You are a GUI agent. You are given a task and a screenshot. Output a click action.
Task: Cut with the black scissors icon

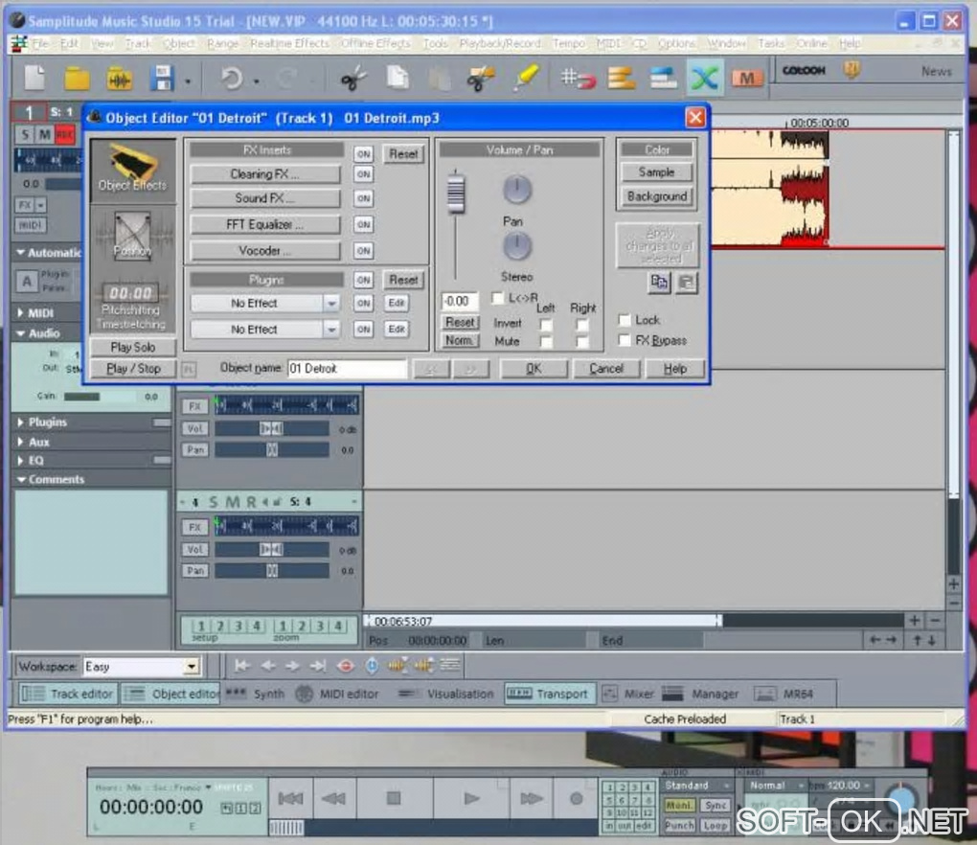point(353,80)
